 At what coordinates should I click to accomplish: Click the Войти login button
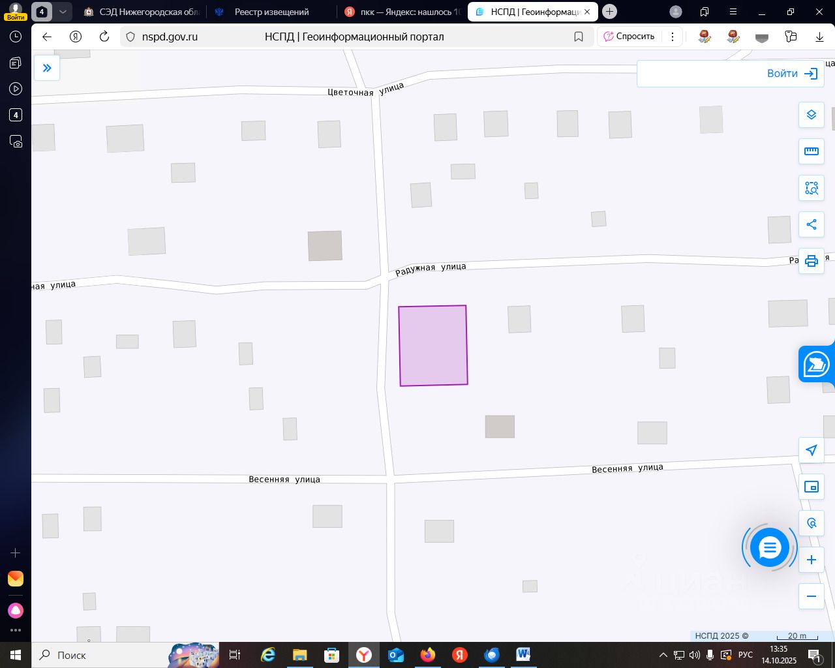792,74
